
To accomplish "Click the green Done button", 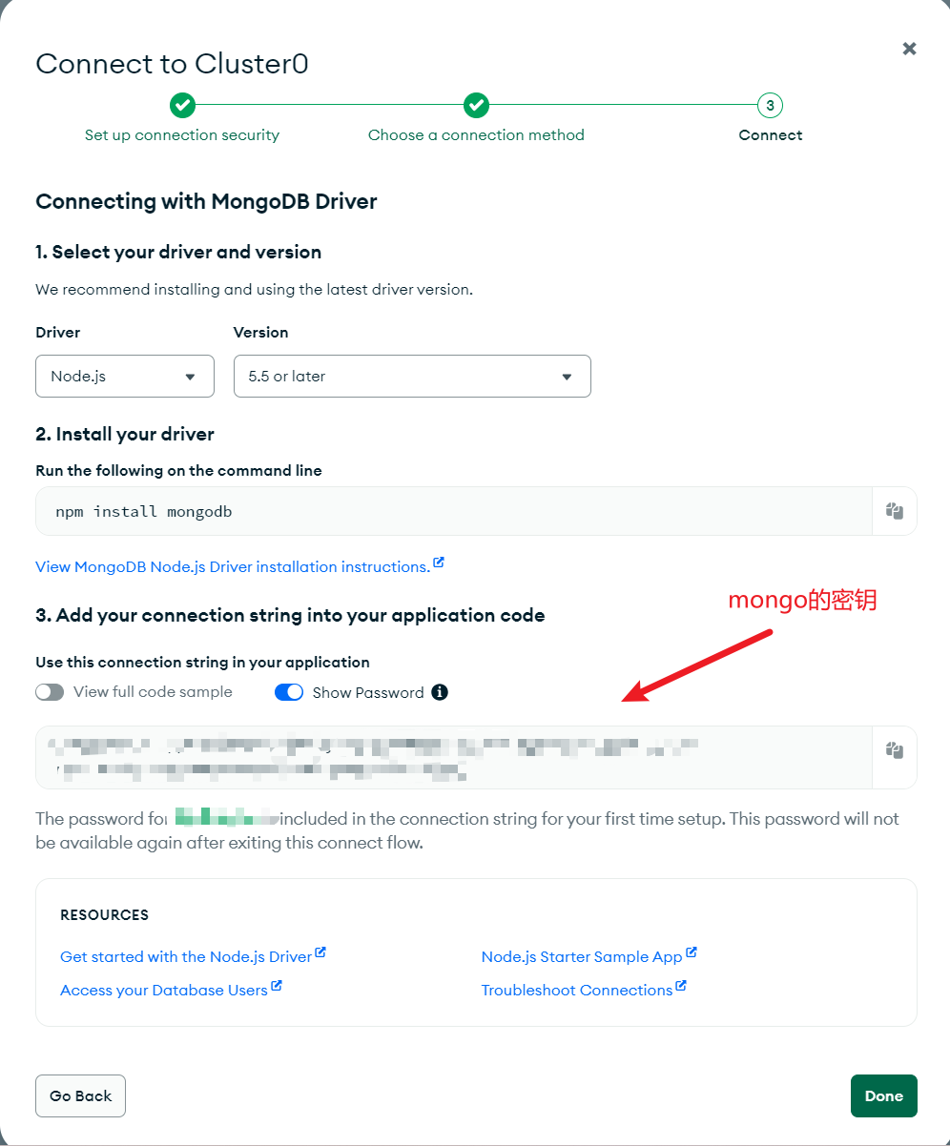I will click(x=883, y=1096).
